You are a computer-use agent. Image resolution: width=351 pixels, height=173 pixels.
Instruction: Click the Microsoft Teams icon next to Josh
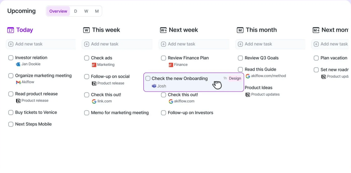[154, 86]
